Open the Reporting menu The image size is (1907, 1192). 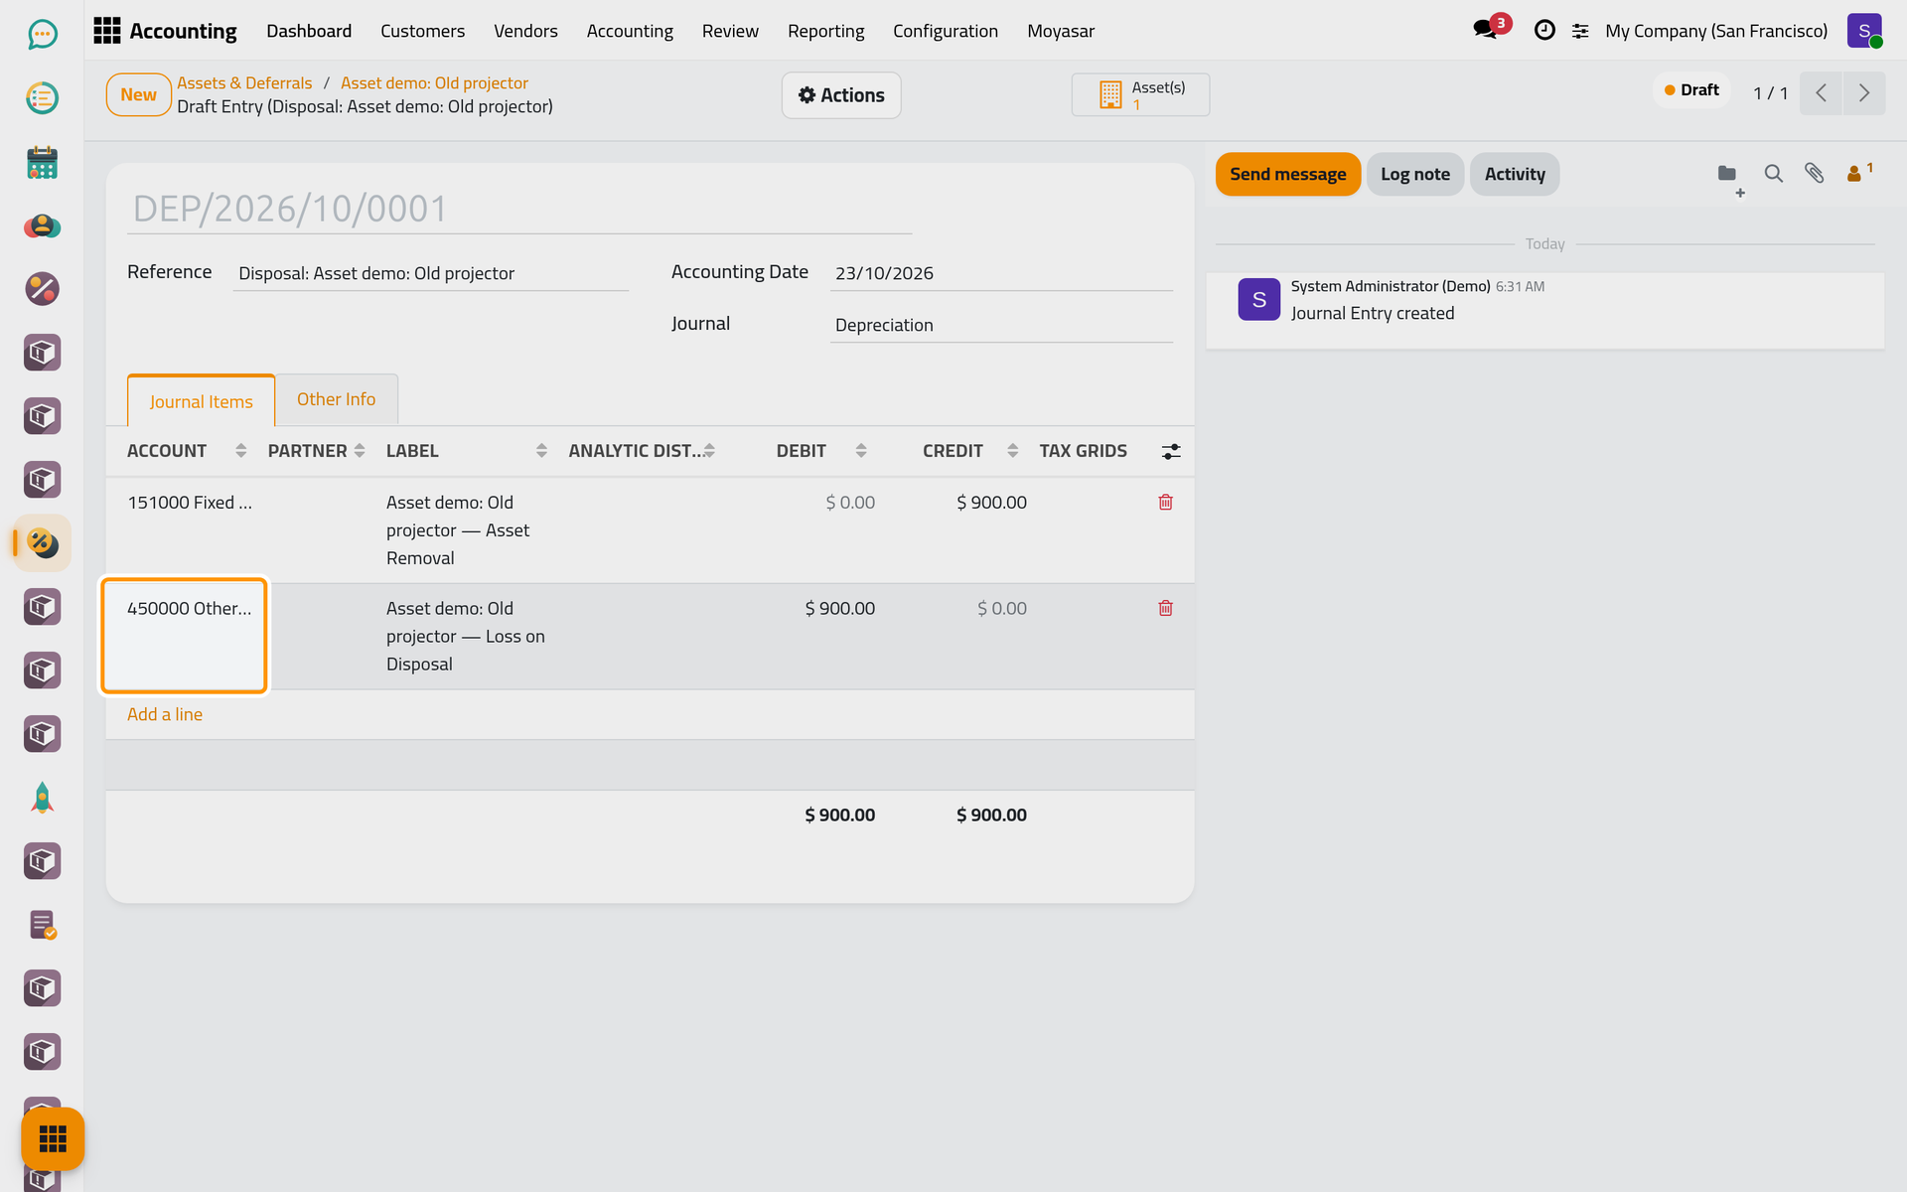[x=825, y=31]
